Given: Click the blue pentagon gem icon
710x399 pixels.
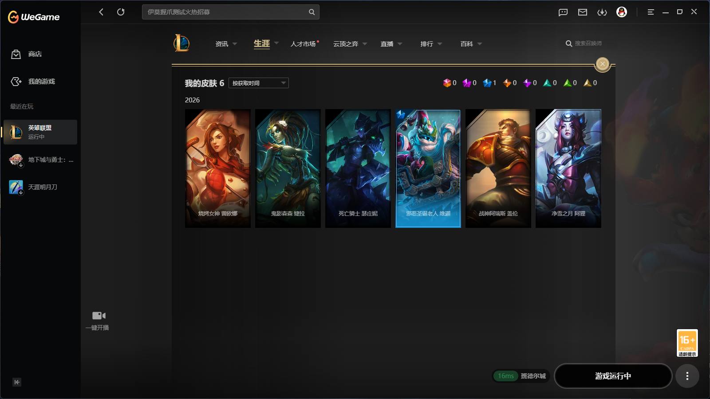Looking at the screenshot, I should pyautogui.click(x=487, y=83).
